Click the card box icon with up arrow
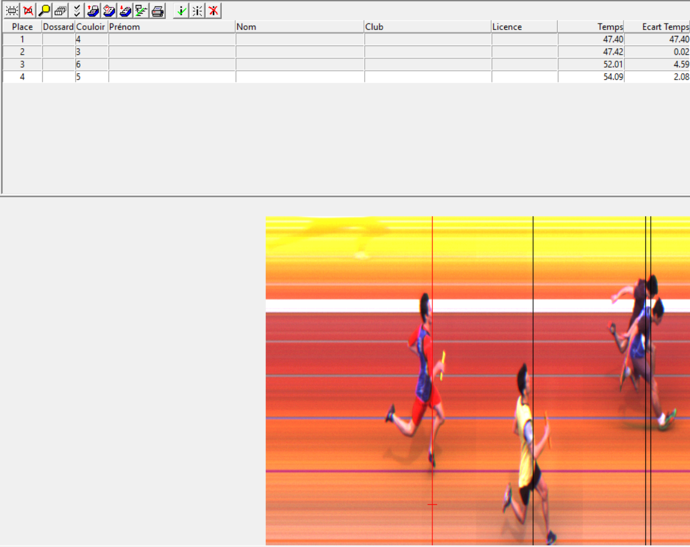The image size is (690, 547). [x=92, y=11]
